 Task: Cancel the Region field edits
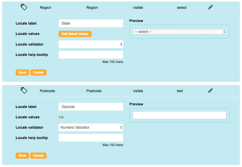(38, 72)
